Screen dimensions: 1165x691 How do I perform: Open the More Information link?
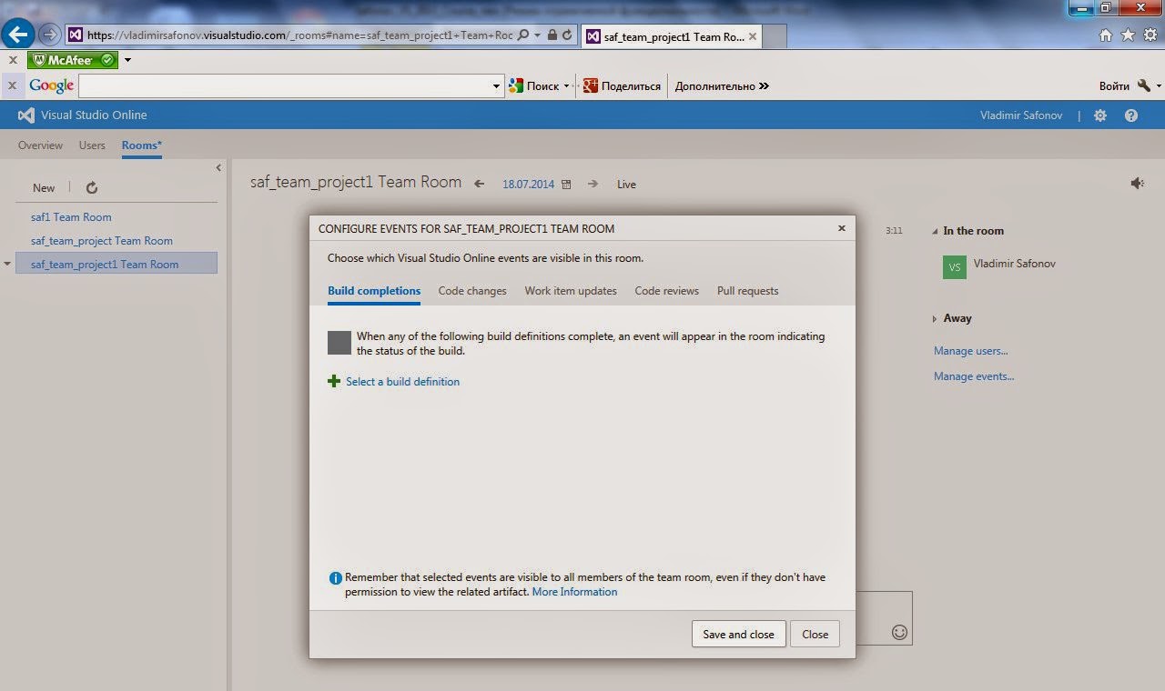pyautogui.click(x=574, y=592)
